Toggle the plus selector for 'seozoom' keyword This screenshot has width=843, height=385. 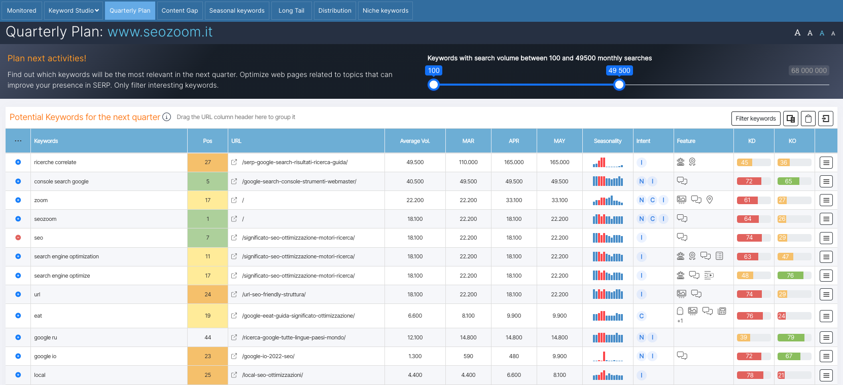pyautogui.click(x=18, y=219)
